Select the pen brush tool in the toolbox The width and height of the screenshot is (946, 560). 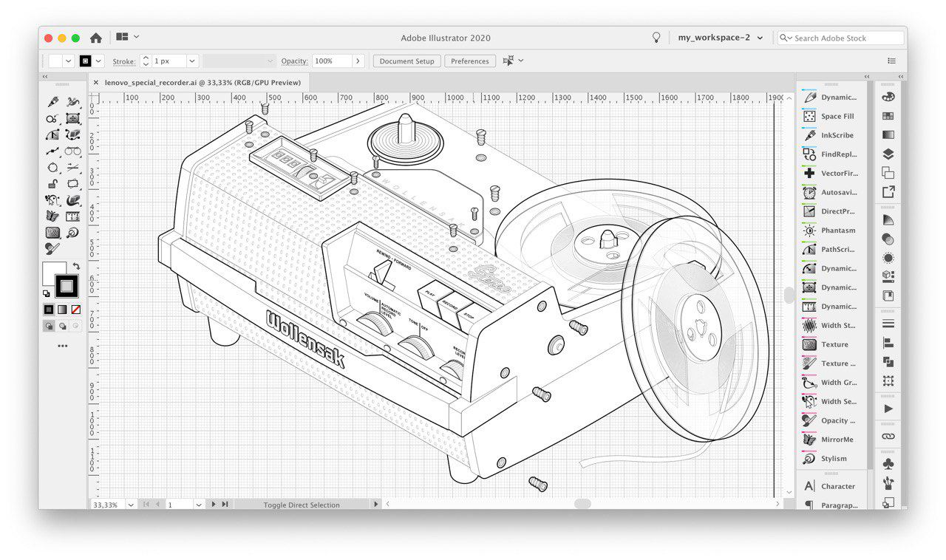(x=53, y=102)
